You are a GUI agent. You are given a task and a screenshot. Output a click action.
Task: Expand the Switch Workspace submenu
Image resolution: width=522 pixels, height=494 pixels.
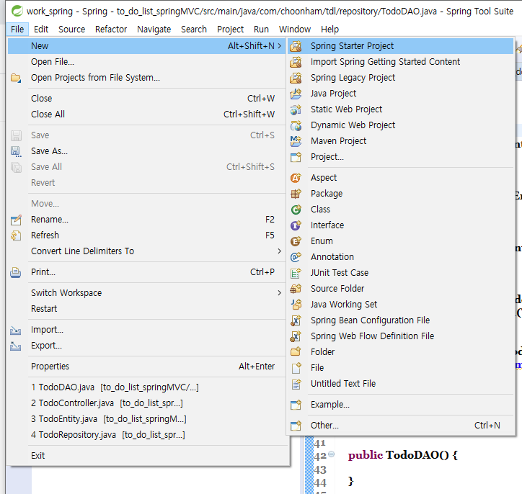pyautogui.click(x=280, y=293)
